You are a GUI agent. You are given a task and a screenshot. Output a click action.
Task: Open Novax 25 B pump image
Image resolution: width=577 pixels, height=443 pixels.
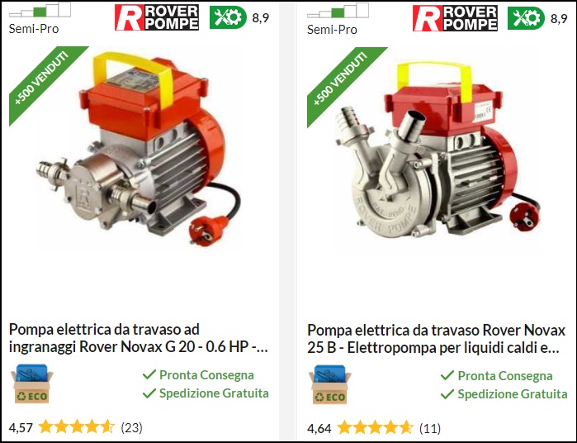pyautogui.click(x=437, y=150)
